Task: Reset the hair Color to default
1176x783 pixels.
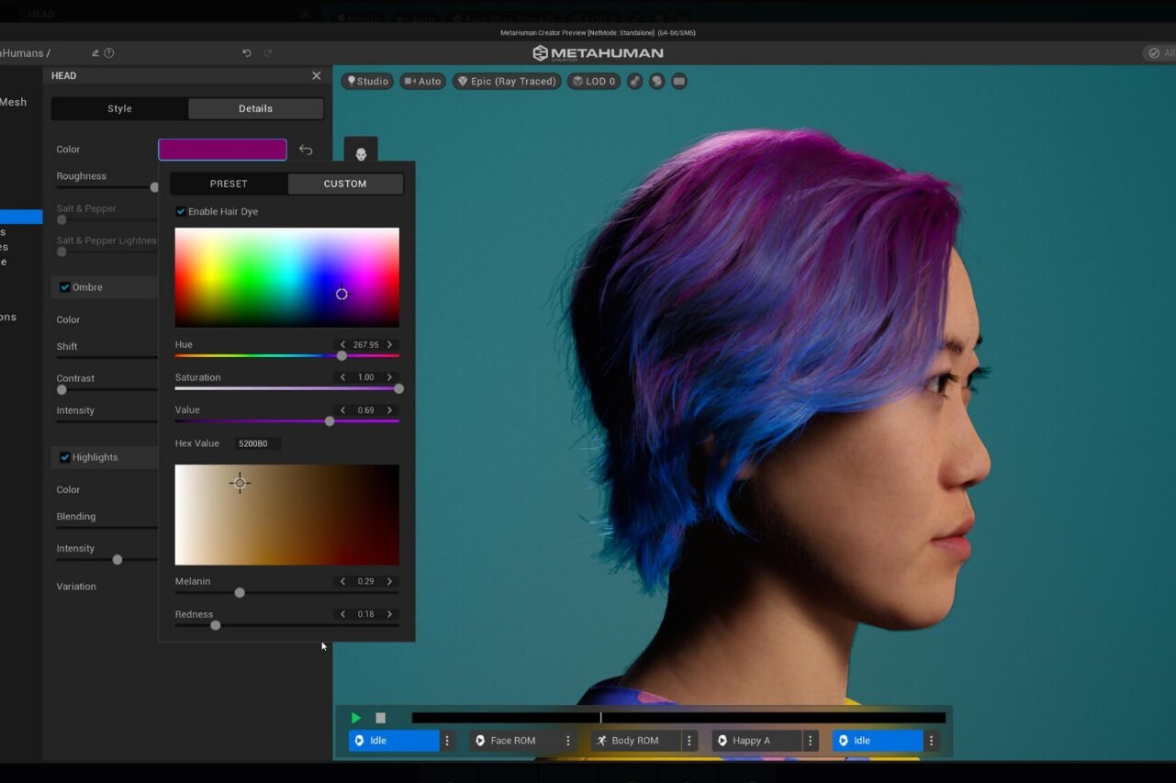Action: (x=306, y=150)
